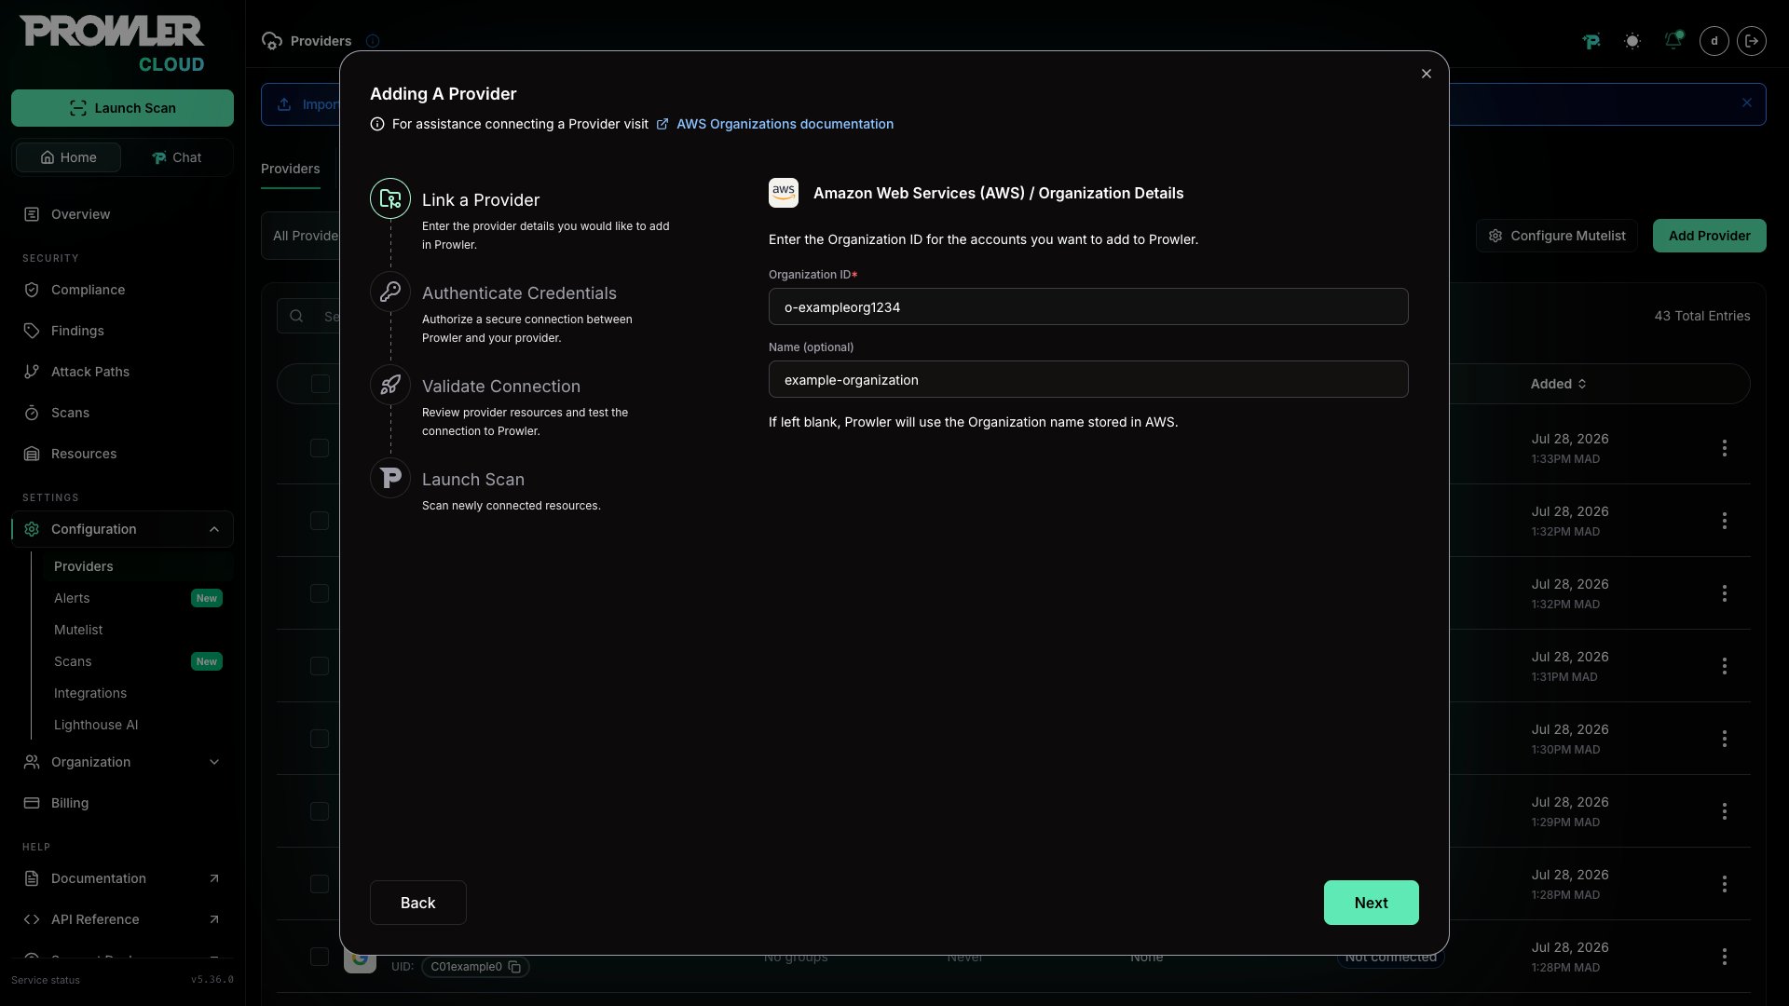
Task: Copy the C01example0 UID
Action: [514, 967]
